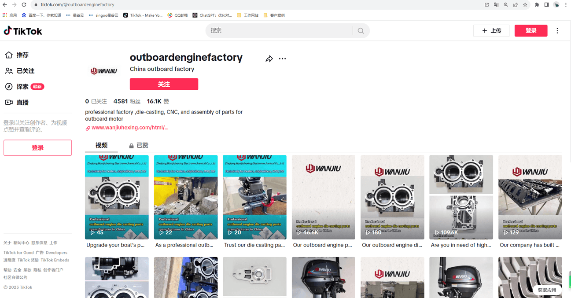Toggle the browser side panel icon
This screenshot has width=571, height=298.
point(547,5)
